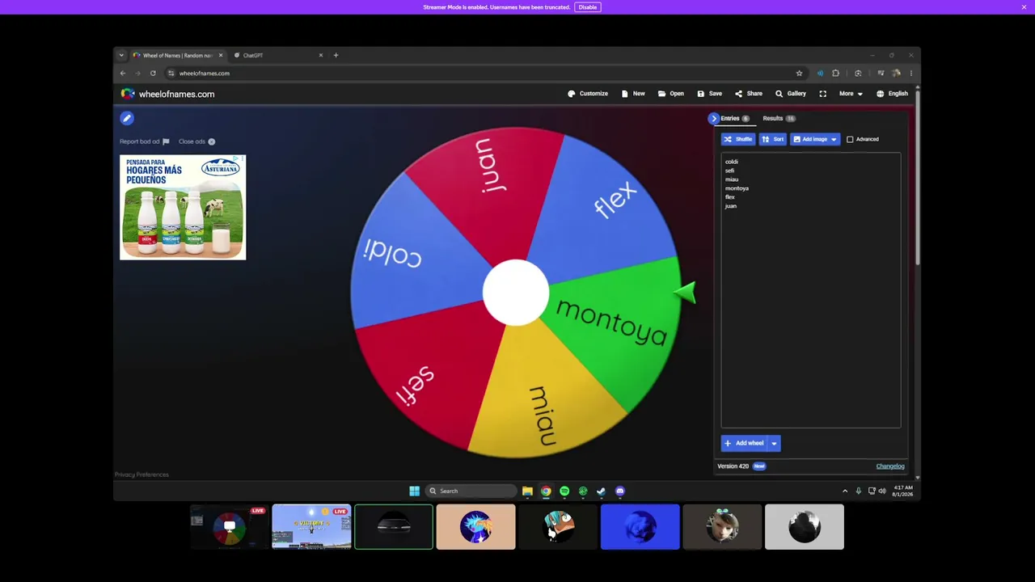Click the blue pencil edit icon
This screenshot has height=582, width=1035.
[127, 119]
